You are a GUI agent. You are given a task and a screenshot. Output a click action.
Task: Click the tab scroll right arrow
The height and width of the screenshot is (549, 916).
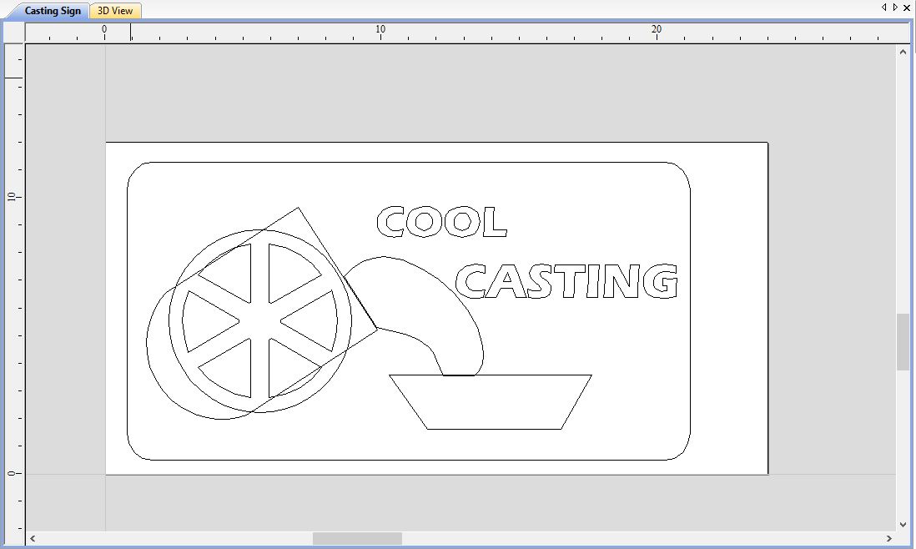pyautogui.click(x=895, y=7)
